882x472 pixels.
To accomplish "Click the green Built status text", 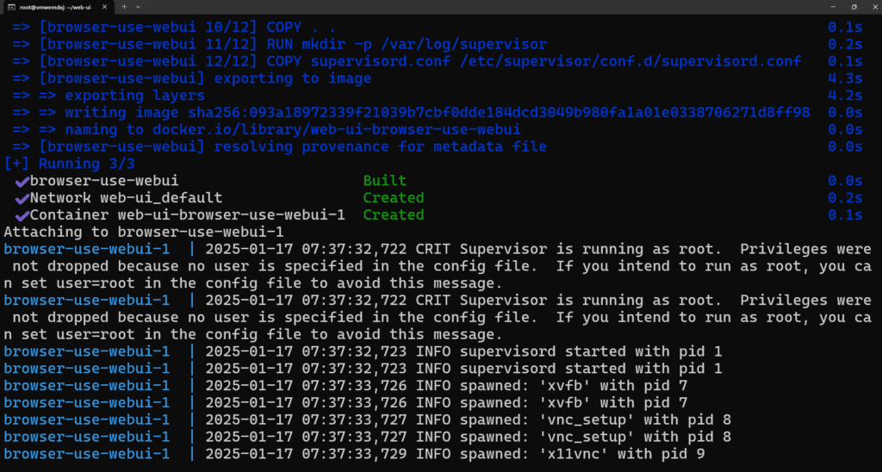I will pyautogui.click(x=384, y=181).
